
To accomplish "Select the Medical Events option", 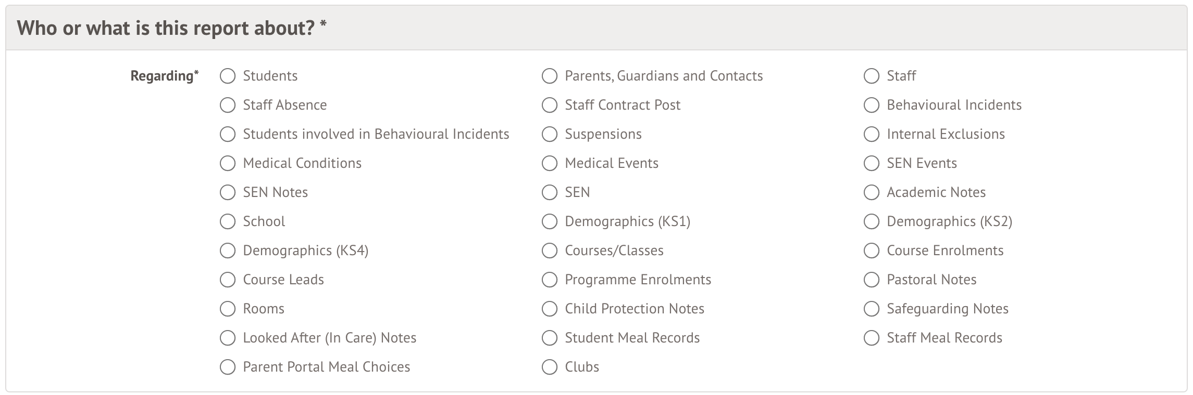I will tap(550, 164).
